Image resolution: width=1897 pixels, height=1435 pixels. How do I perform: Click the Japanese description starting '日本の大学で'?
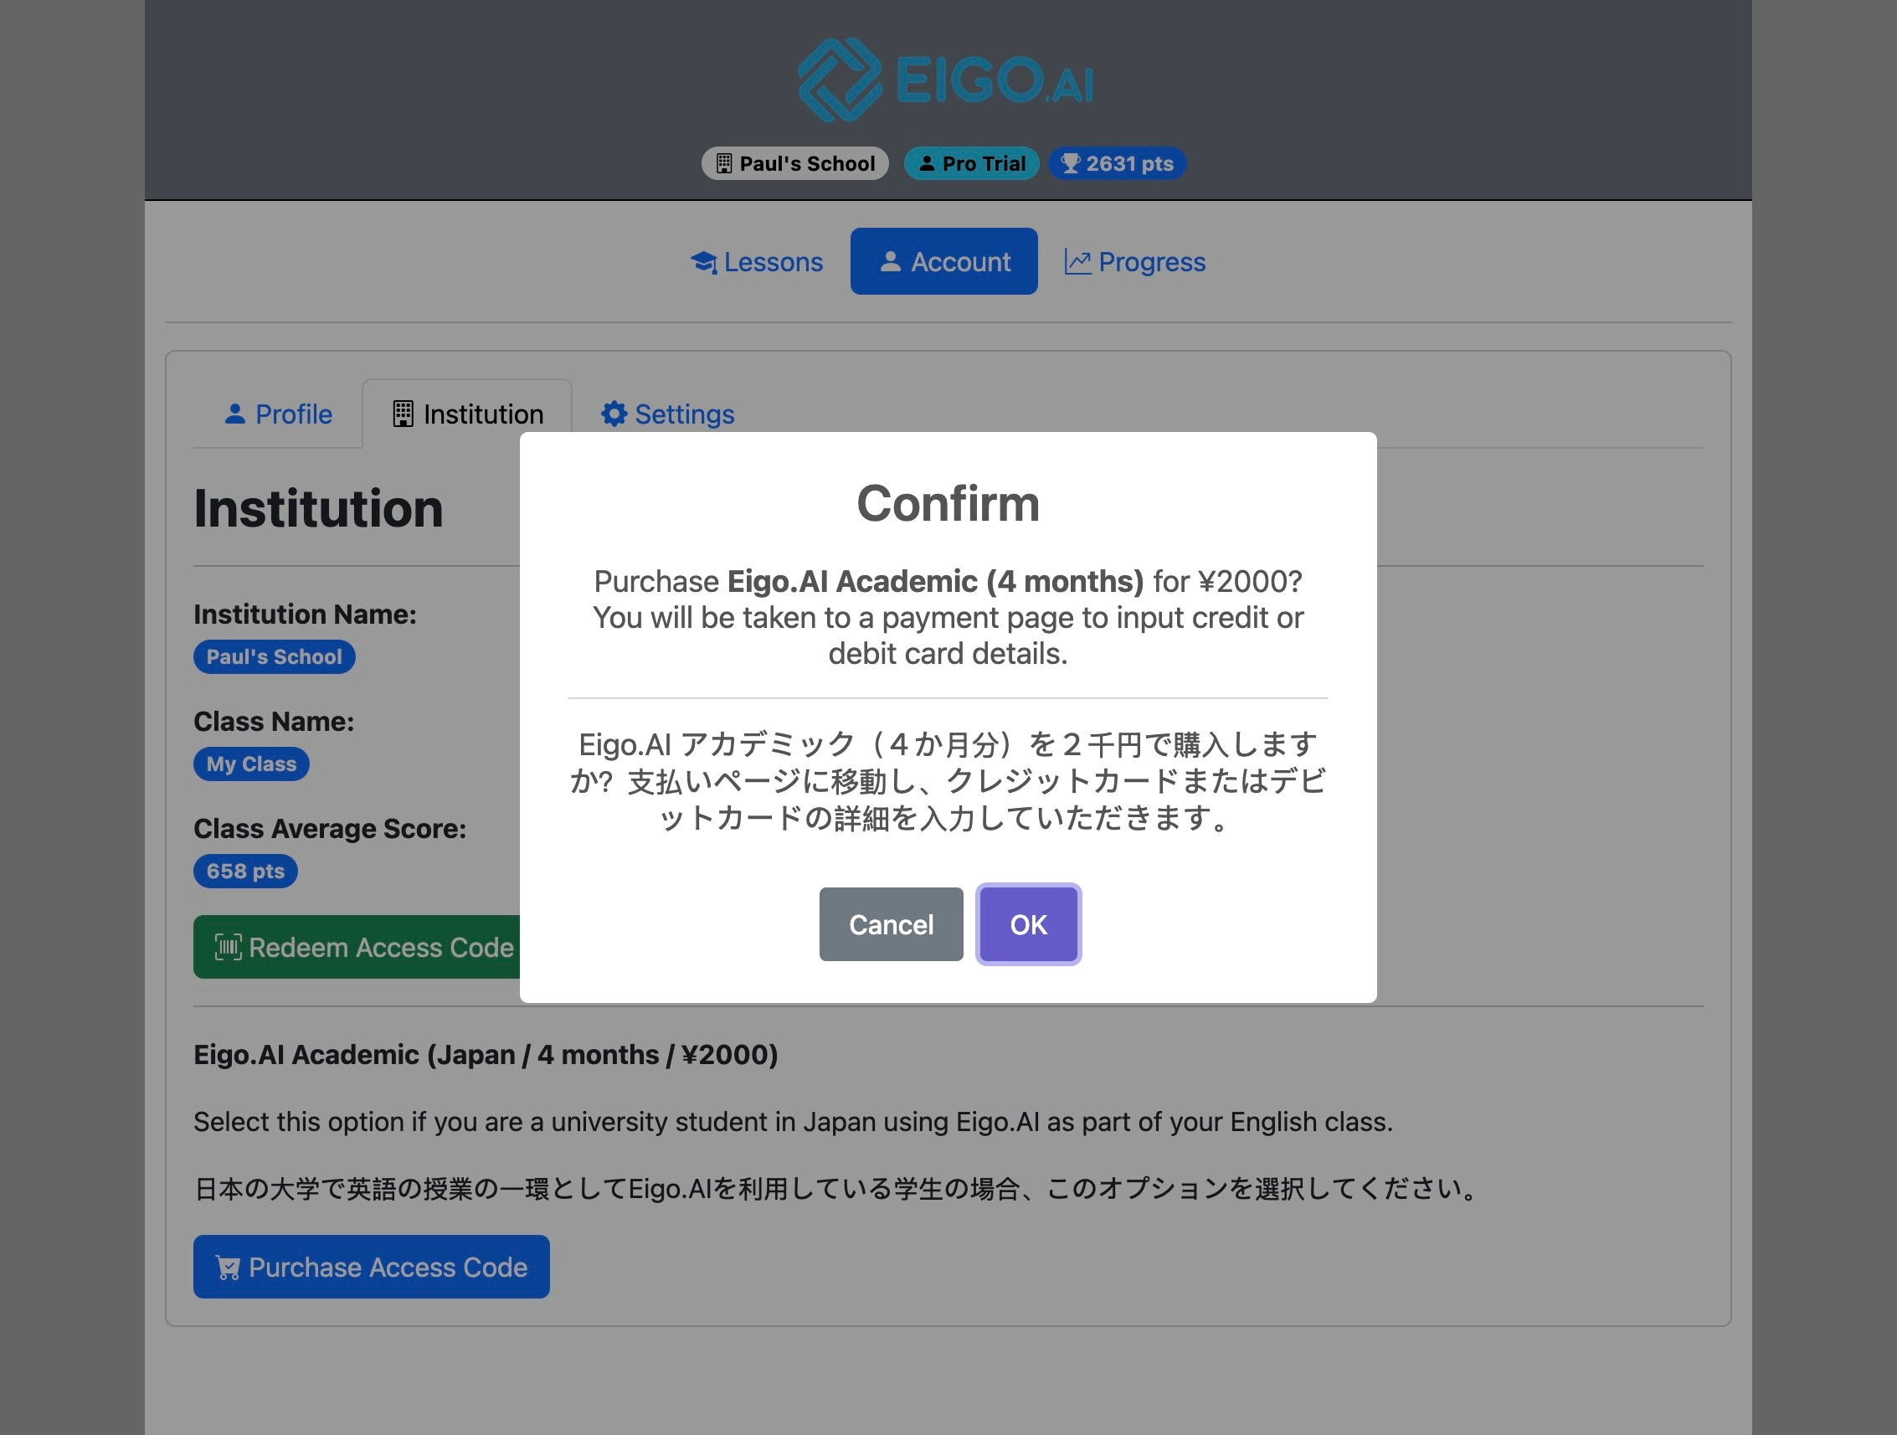coord(837,1189)
